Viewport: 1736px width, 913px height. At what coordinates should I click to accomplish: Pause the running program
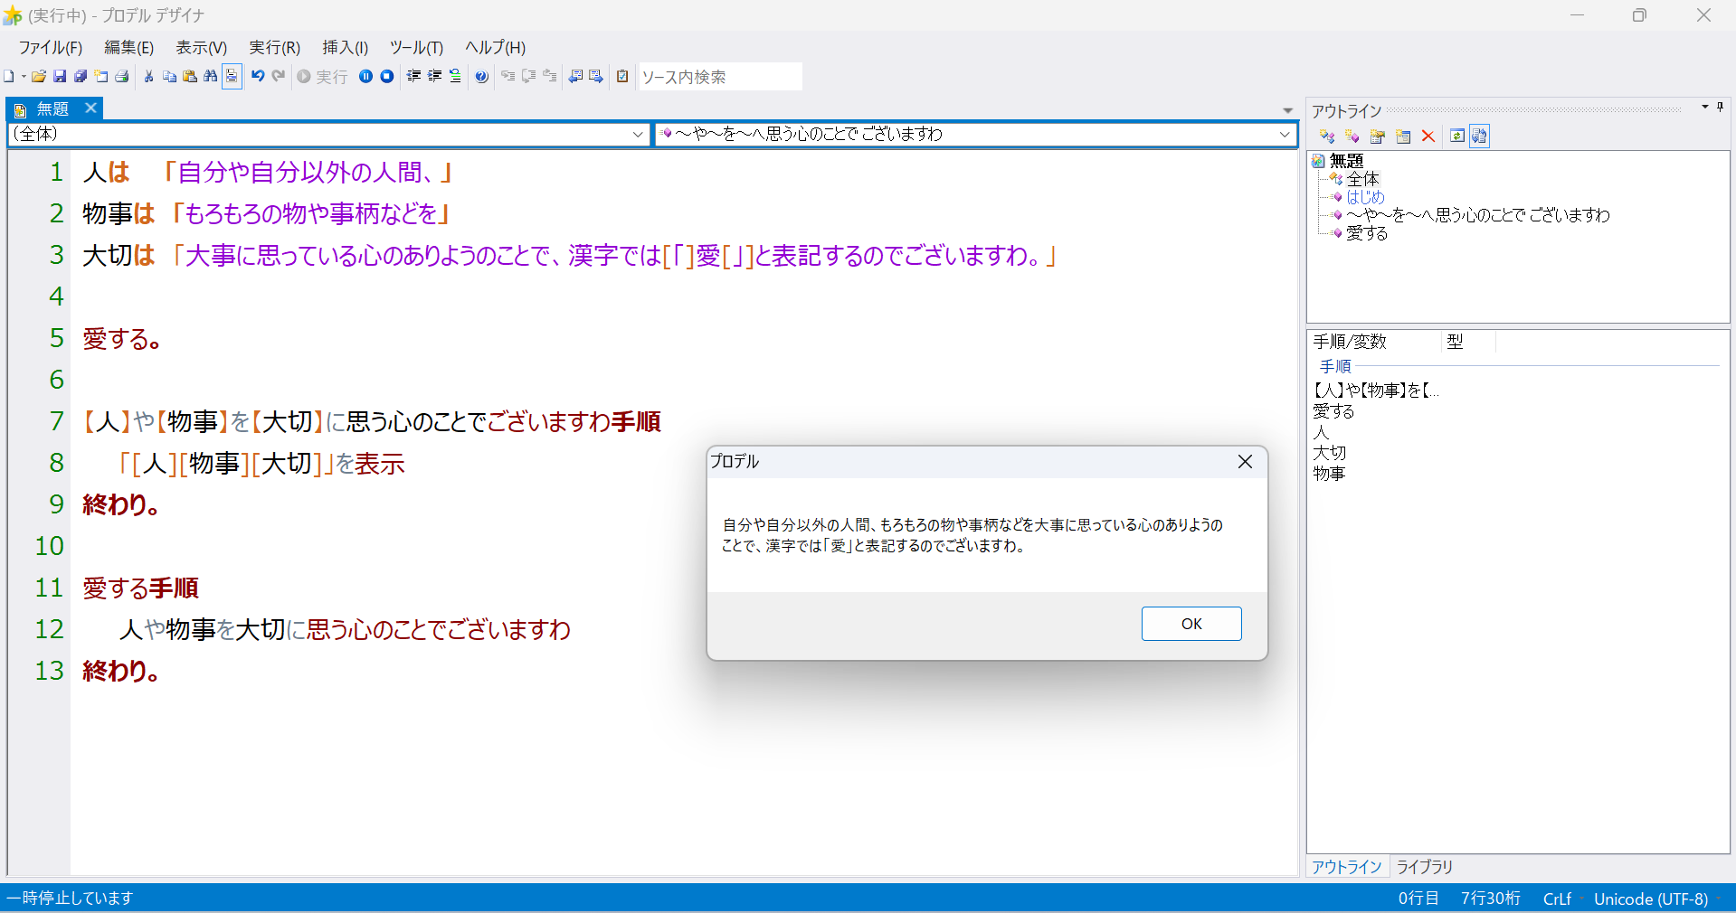pos(365,77)
